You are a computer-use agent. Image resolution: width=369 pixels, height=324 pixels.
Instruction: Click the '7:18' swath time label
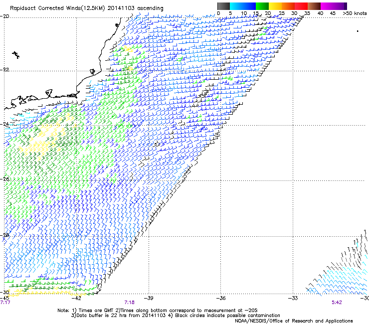coord(130,303)
